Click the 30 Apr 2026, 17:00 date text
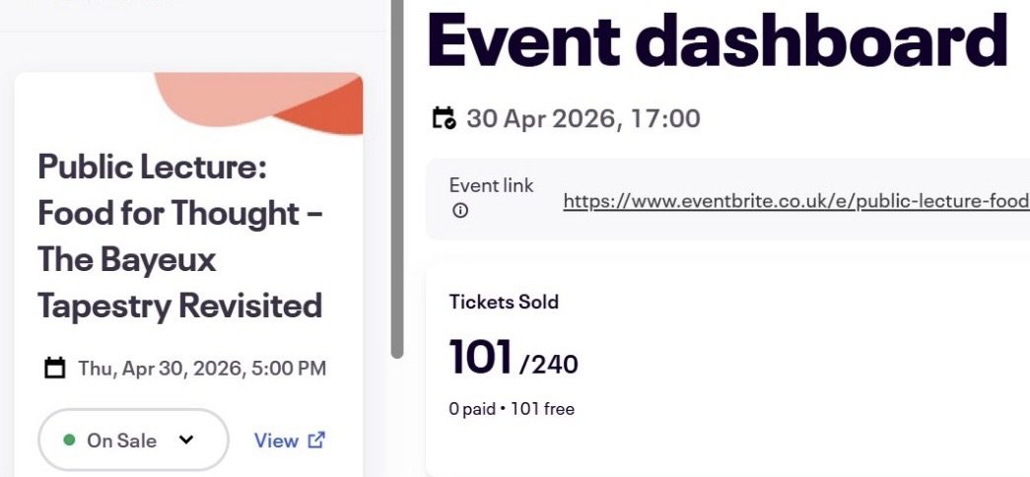 (583, 119)
